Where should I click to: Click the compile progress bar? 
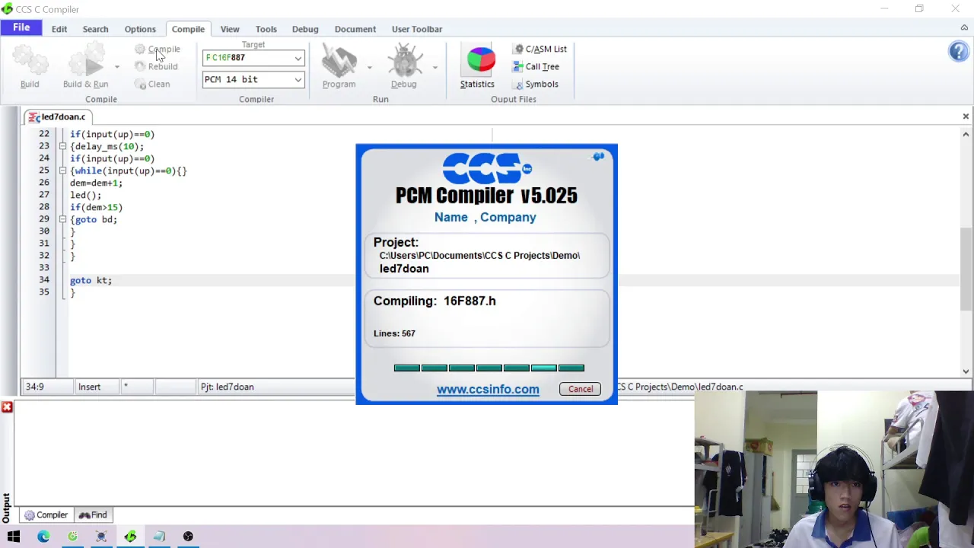click(x=489, y=368)
